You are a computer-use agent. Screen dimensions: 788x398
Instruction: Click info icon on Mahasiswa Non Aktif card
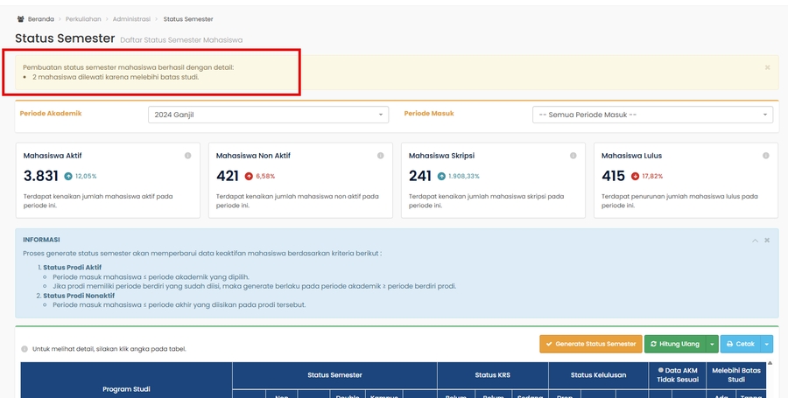(380, 156)
